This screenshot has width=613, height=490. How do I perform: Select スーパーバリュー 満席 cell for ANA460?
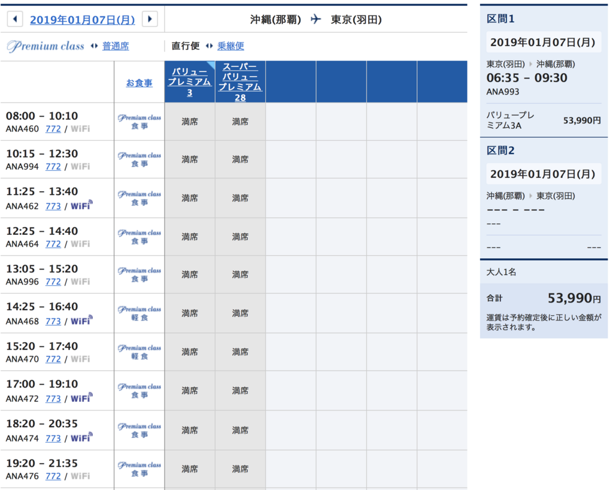coord(240,122)
